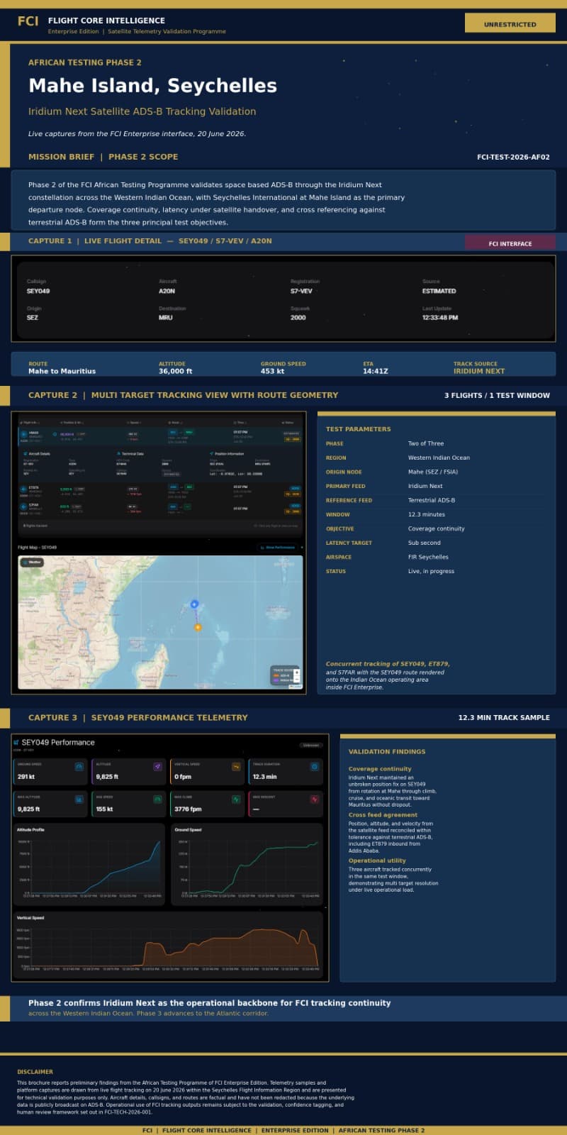The height and width of the screenshot is (1135, 567).
Task: Click the Track Duration card clock icon
Action: click(x=315, y=767)
